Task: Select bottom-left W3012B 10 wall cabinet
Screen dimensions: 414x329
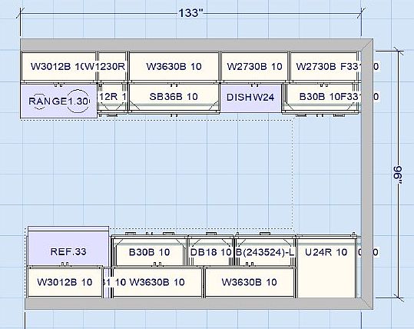Action: tap(65, 282)
